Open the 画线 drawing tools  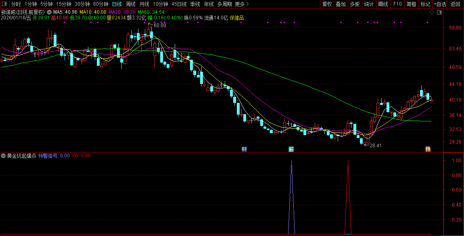[383, 4]
